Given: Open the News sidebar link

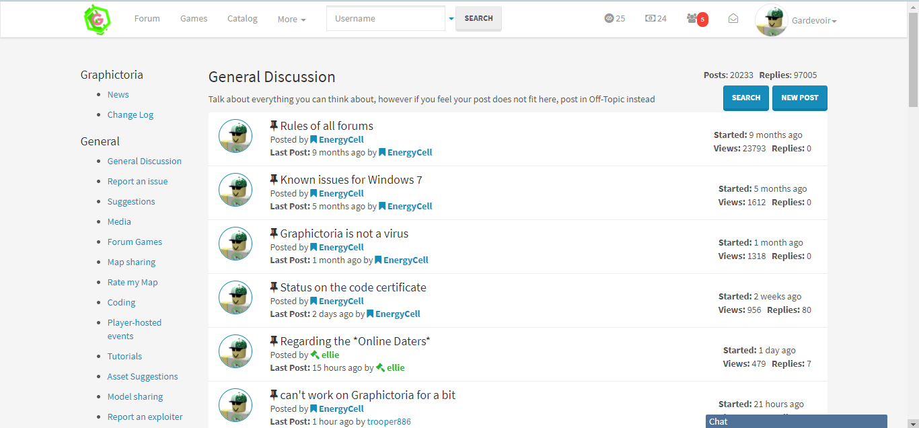Looking at the screenshot, I should 118,95.
